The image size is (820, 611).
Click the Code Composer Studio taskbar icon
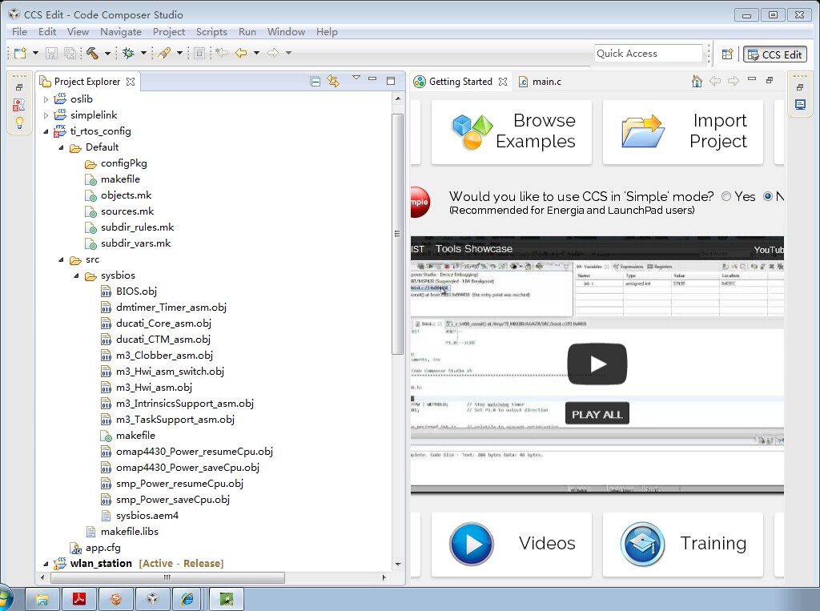coord(152,598)
